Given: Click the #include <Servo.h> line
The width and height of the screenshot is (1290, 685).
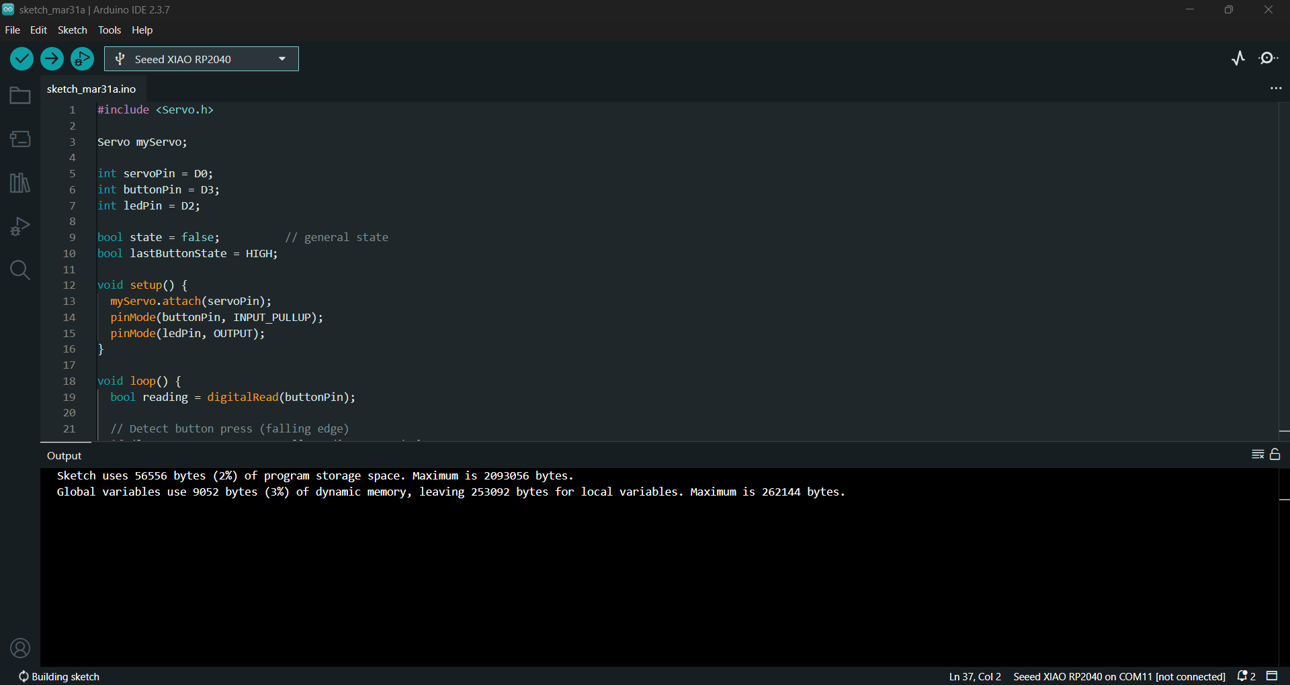Looking at the screenshot, I should 155,109.
